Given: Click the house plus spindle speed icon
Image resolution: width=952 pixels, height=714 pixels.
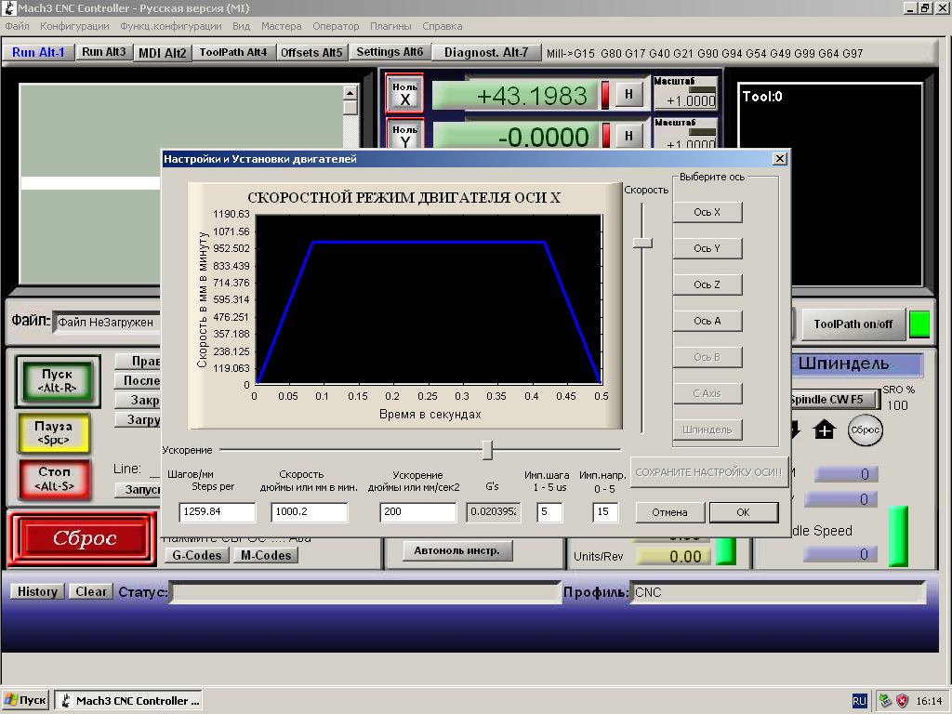Looking at the screenshot, I should click(x=825, y=430).
